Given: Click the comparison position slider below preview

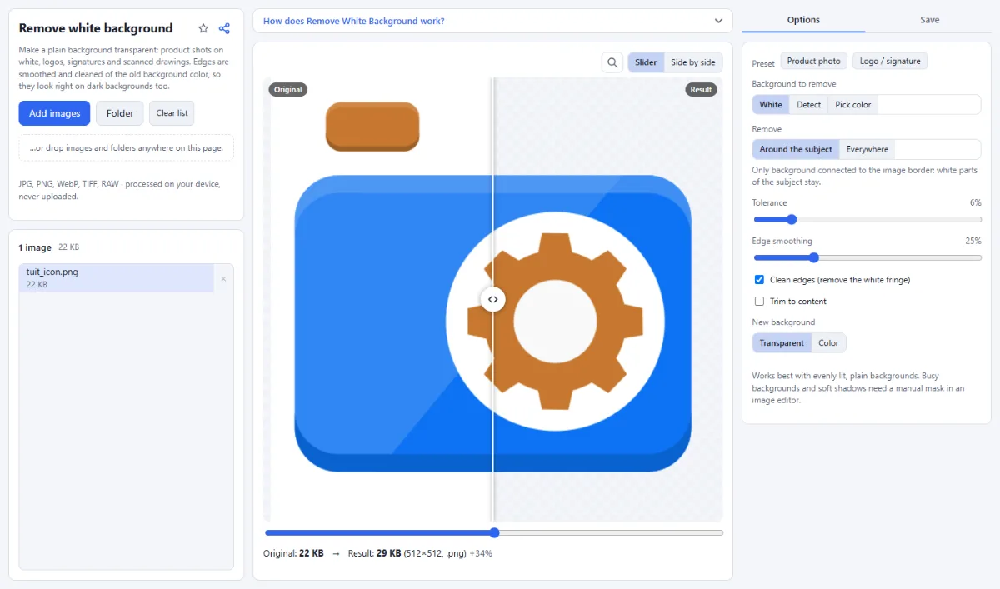Looking at the screenshot, I should click(x=494, y=533).
